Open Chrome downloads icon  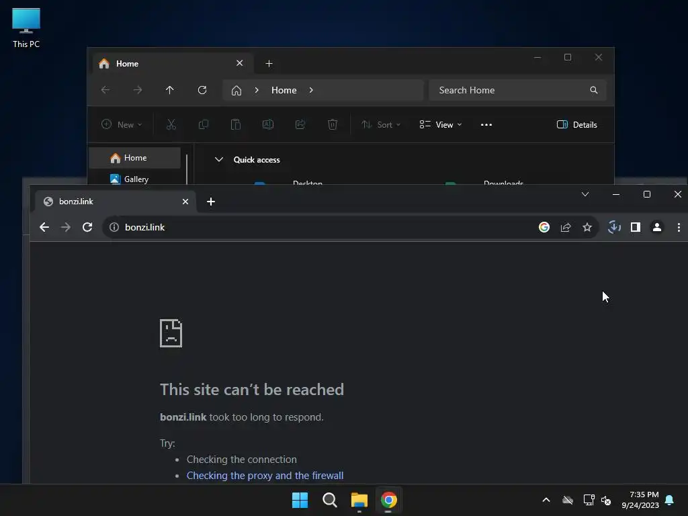pos(614,227)
